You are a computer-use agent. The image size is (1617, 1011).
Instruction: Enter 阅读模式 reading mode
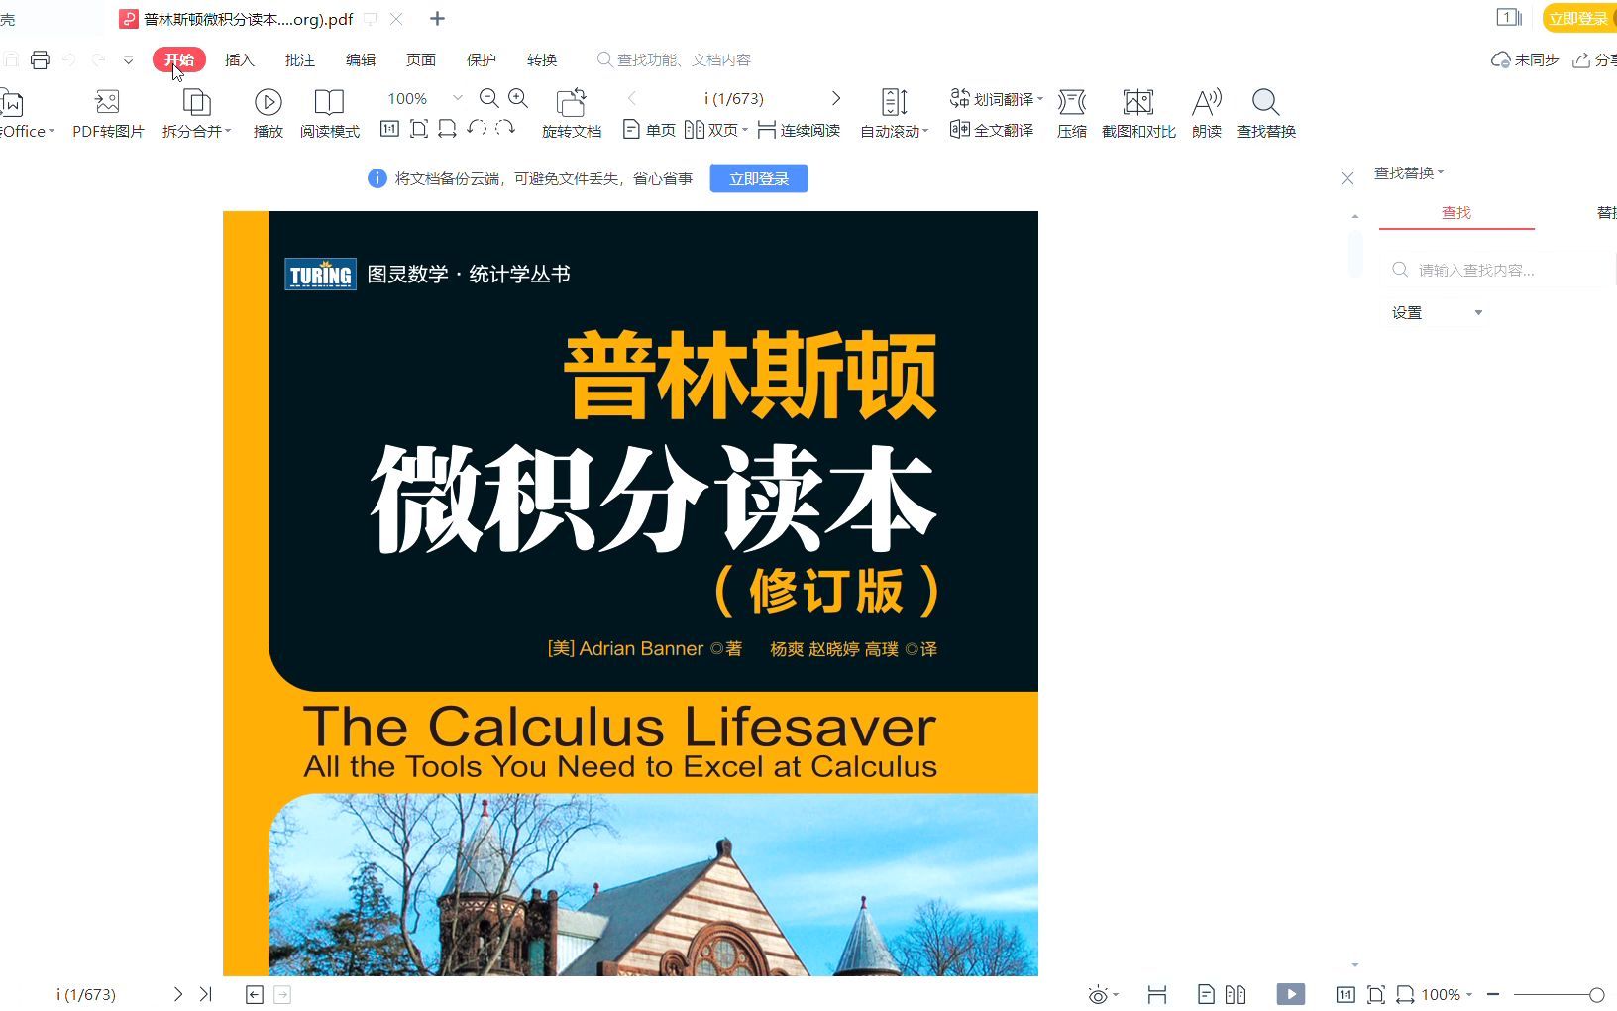tap(330, 114)
